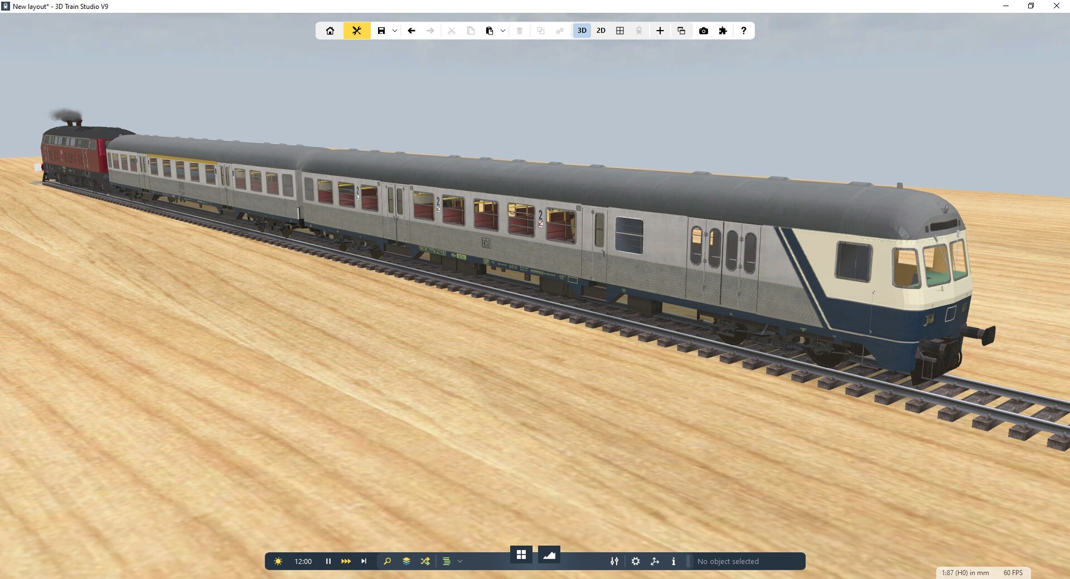Restore down the 3D Train Studio window
The width and height of the screenshot is (1070, 579).
pyautogui.click(x=1031, y=6)
